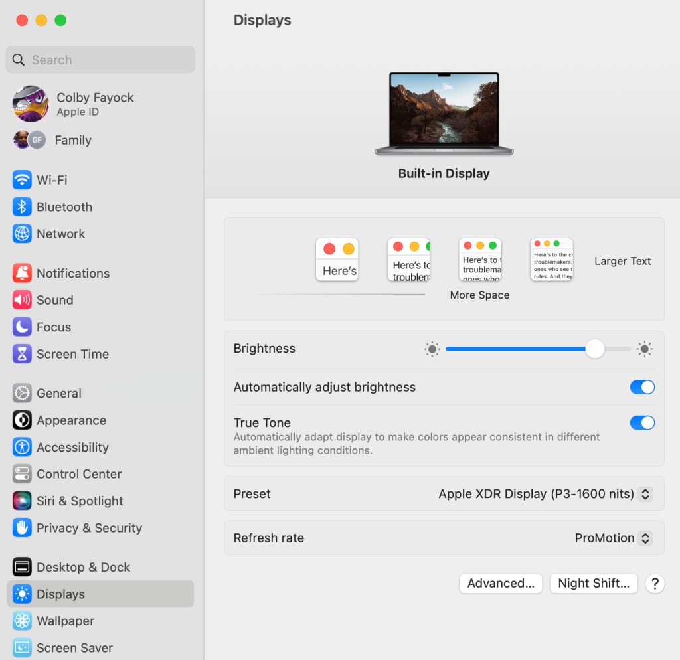
Task: Click the Screen Time hourglass icon
Action: pyautogui.click(x=22, y=353)
